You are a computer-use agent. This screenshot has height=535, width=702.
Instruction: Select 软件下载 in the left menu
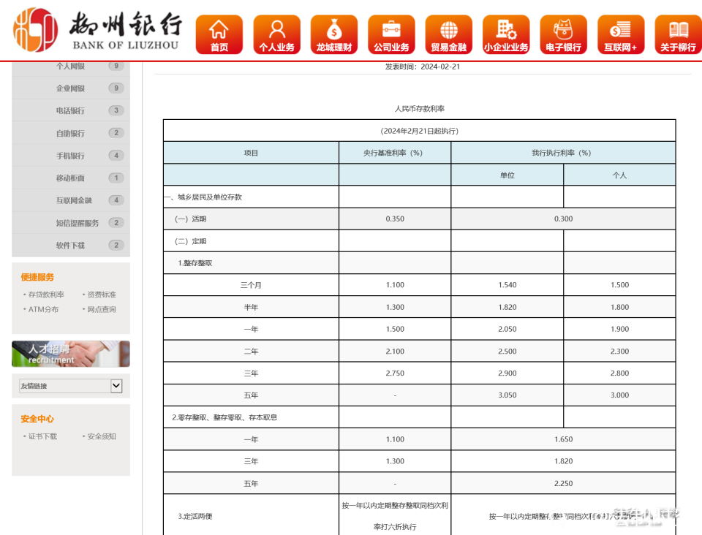71,246
